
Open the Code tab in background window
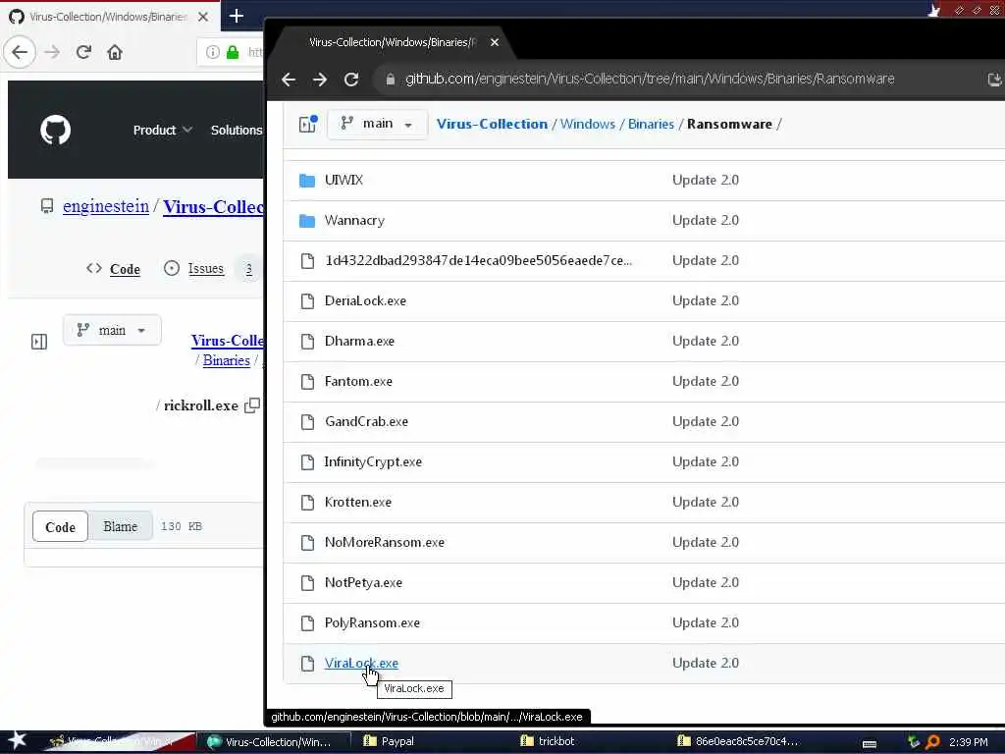tap(113, 269)
